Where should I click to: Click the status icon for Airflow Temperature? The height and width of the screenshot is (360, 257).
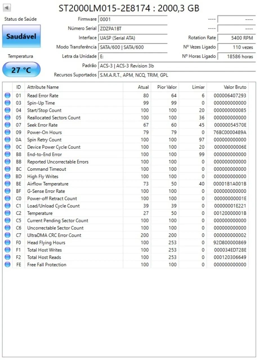[x=8, y=184]
